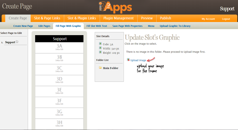Open Main Folder in Folder List
This screenshot has width=238, height=130.
pyautogui.click(x=110, y=68)
